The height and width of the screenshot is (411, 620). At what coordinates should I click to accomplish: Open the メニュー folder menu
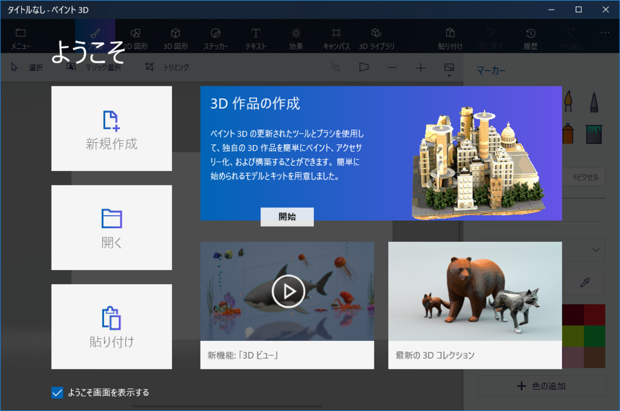pyautogui.click(x=21, y=39)
